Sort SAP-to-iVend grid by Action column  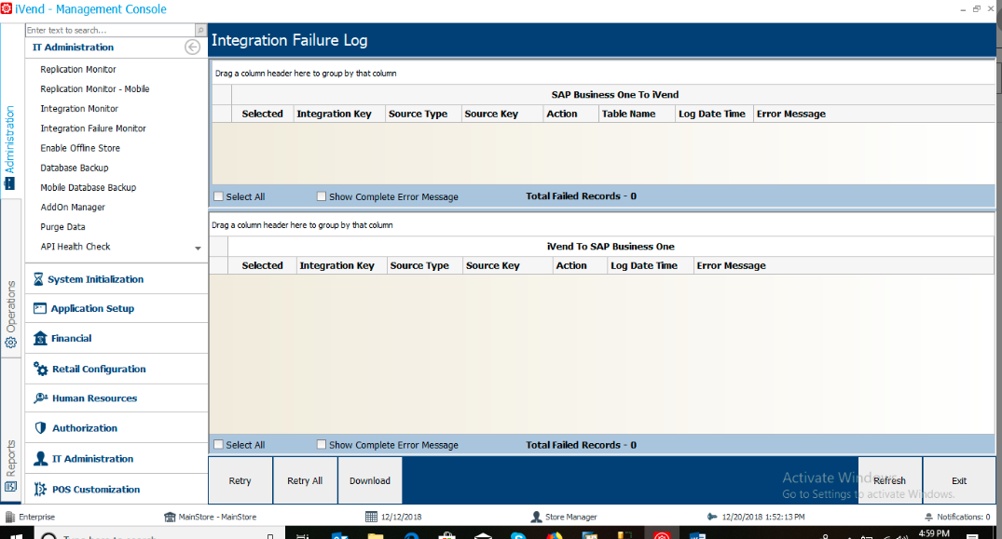pos(570,114)
